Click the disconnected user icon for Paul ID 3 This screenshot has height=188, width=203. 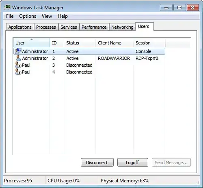pos(18,65)
